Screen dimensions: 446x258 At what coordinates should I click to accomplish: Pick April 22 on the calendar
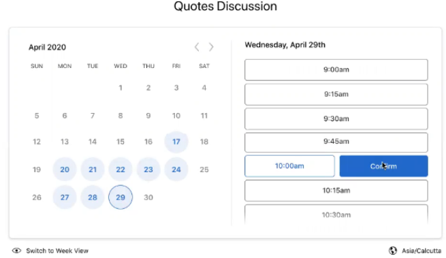coord(121,170)
